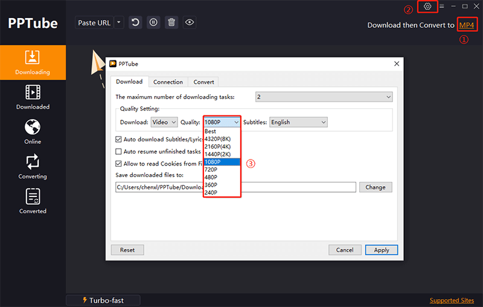This screenshot has height=307, width=483.
Task: Select 360P quality option
Action: (x=222, y=185)
